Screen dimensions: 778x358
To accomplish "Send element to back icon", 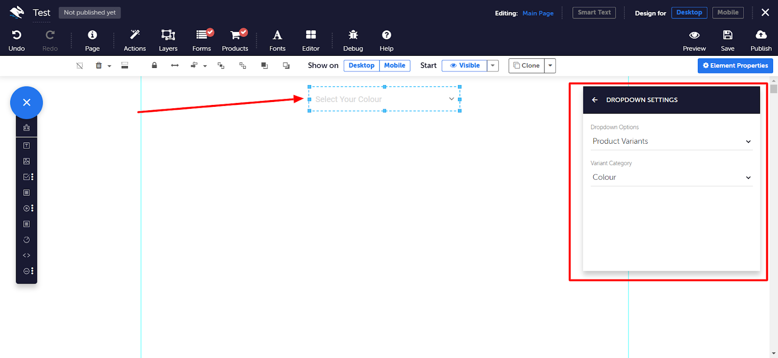I will click(x=286, y=66).
